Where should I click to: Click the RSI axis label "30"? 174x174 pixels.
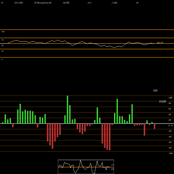tap(2, 51)
